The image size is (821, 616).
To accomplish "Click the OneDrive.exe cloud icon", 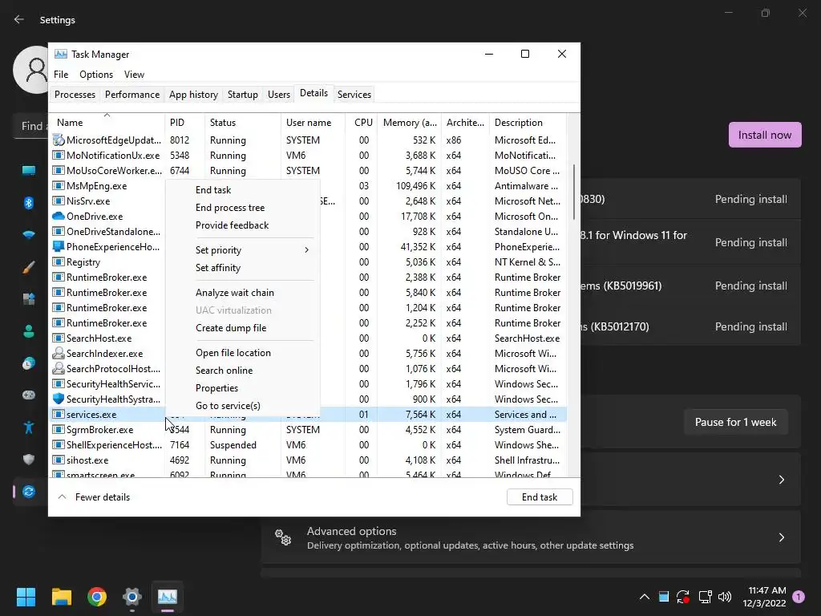I will coord(58,217).
